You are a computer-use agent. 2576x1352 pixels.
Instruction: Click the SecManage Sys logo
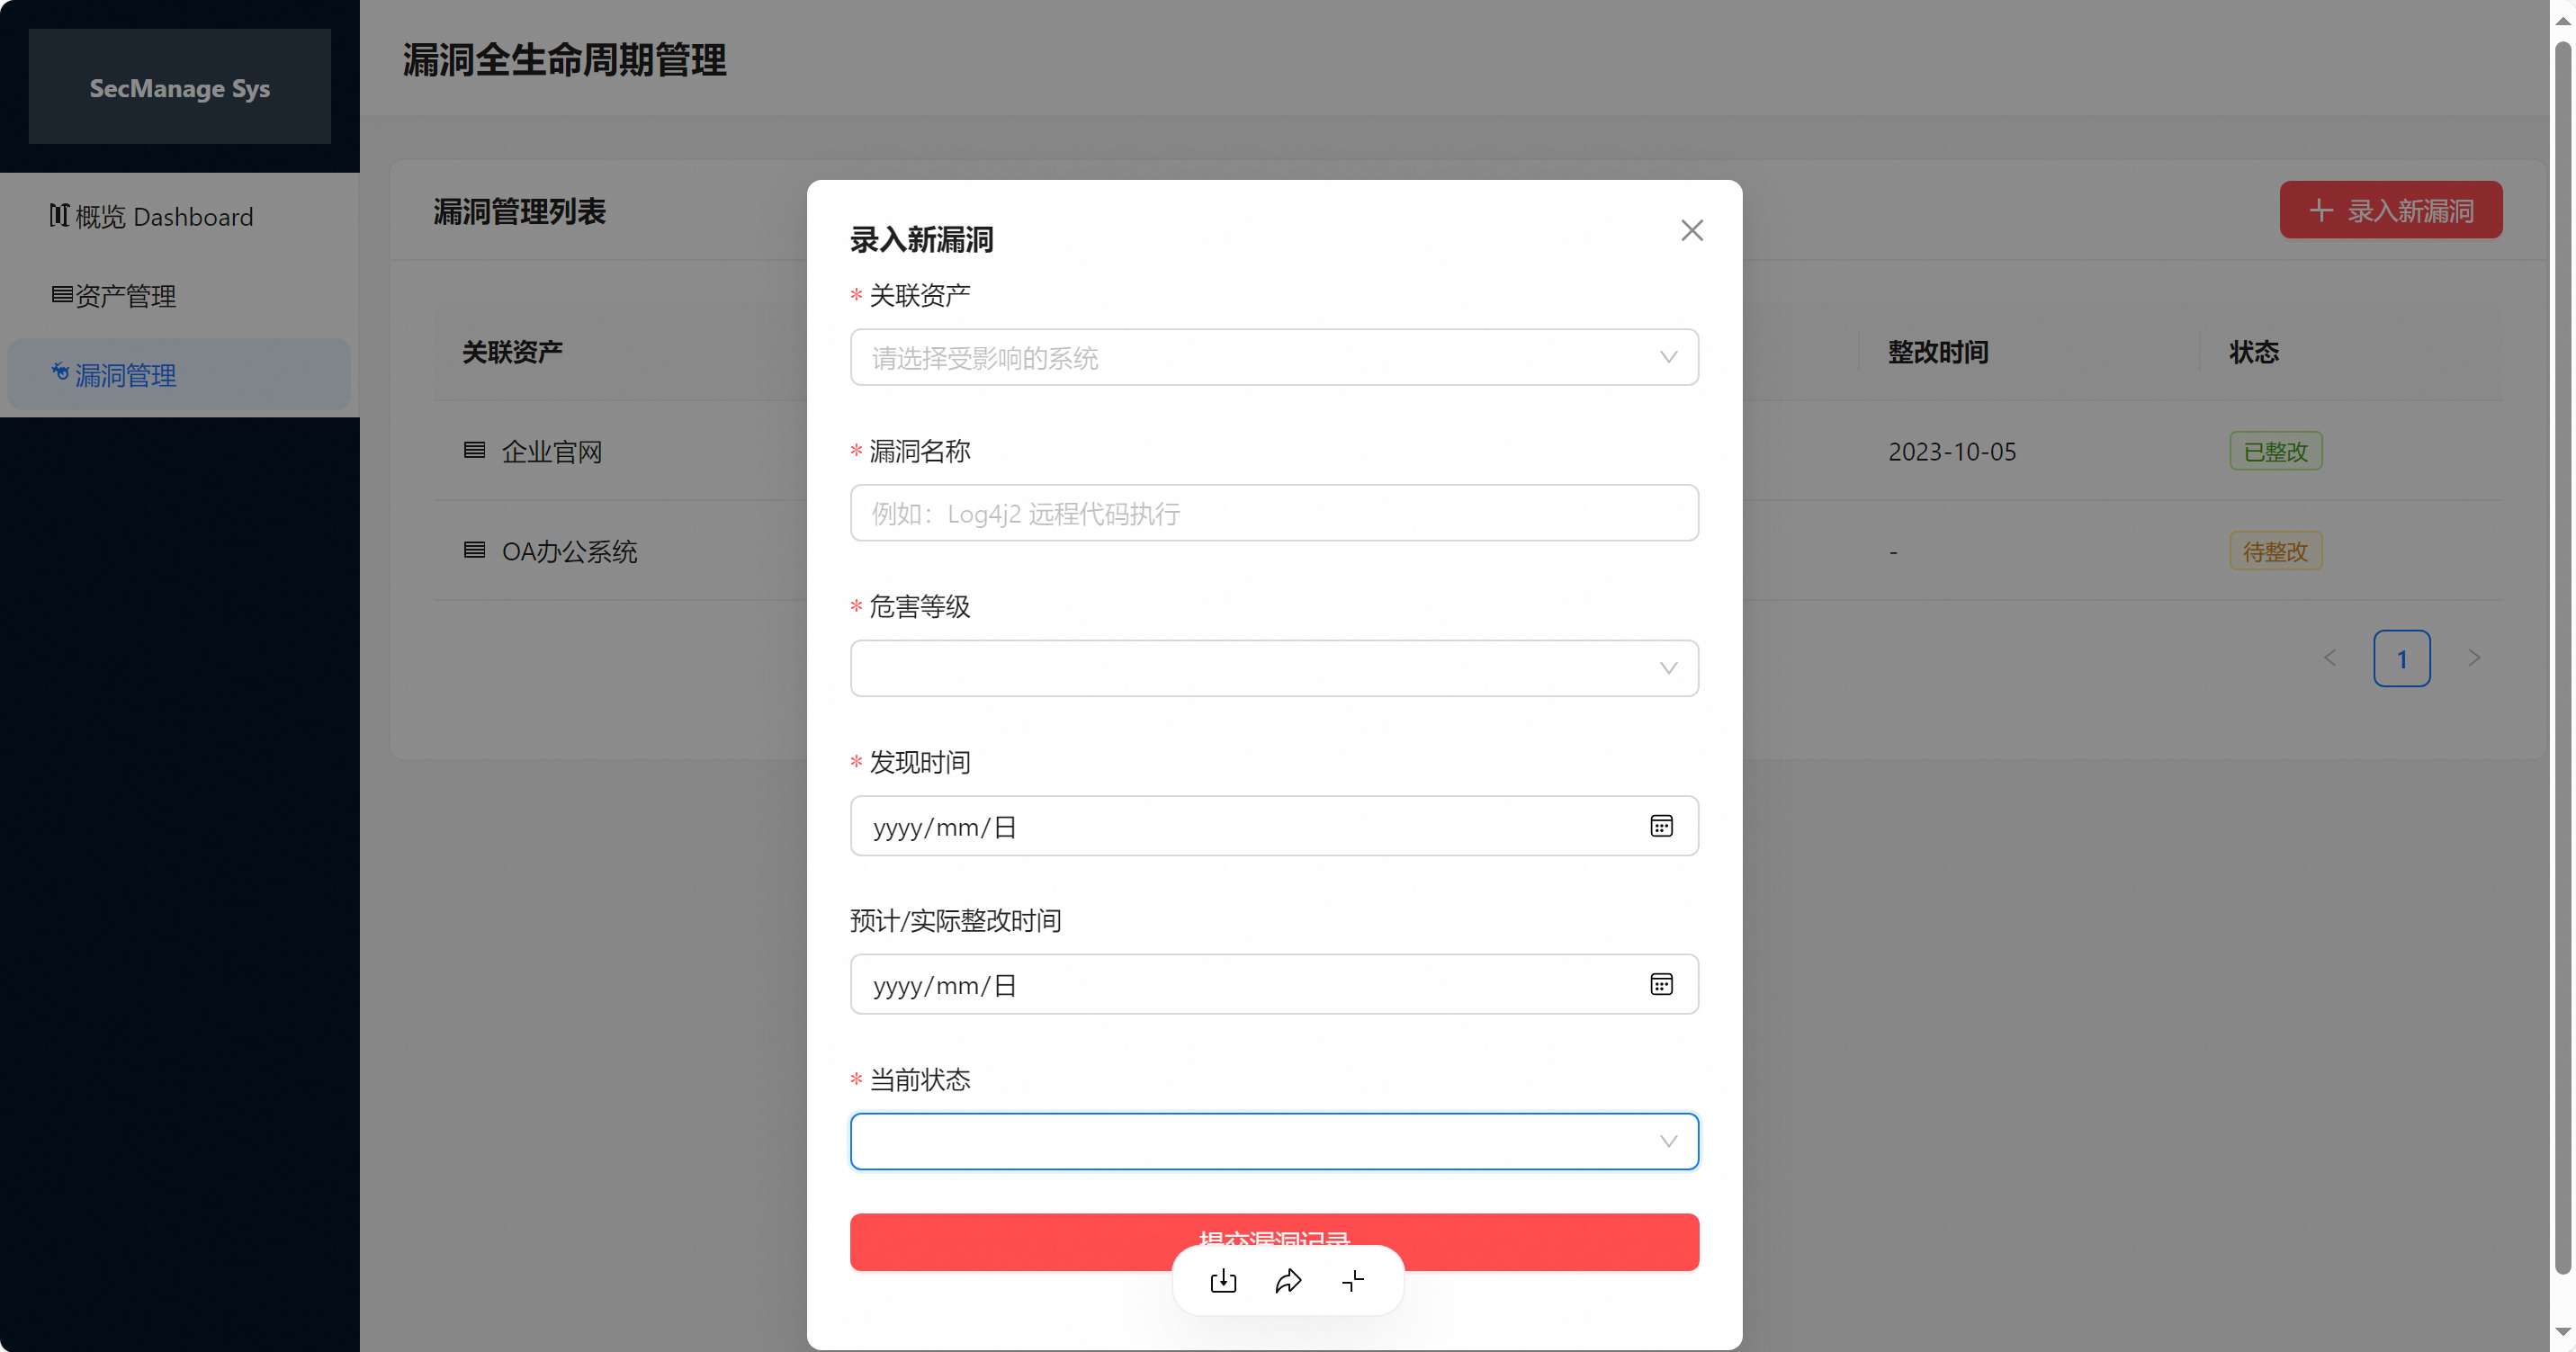180,88
